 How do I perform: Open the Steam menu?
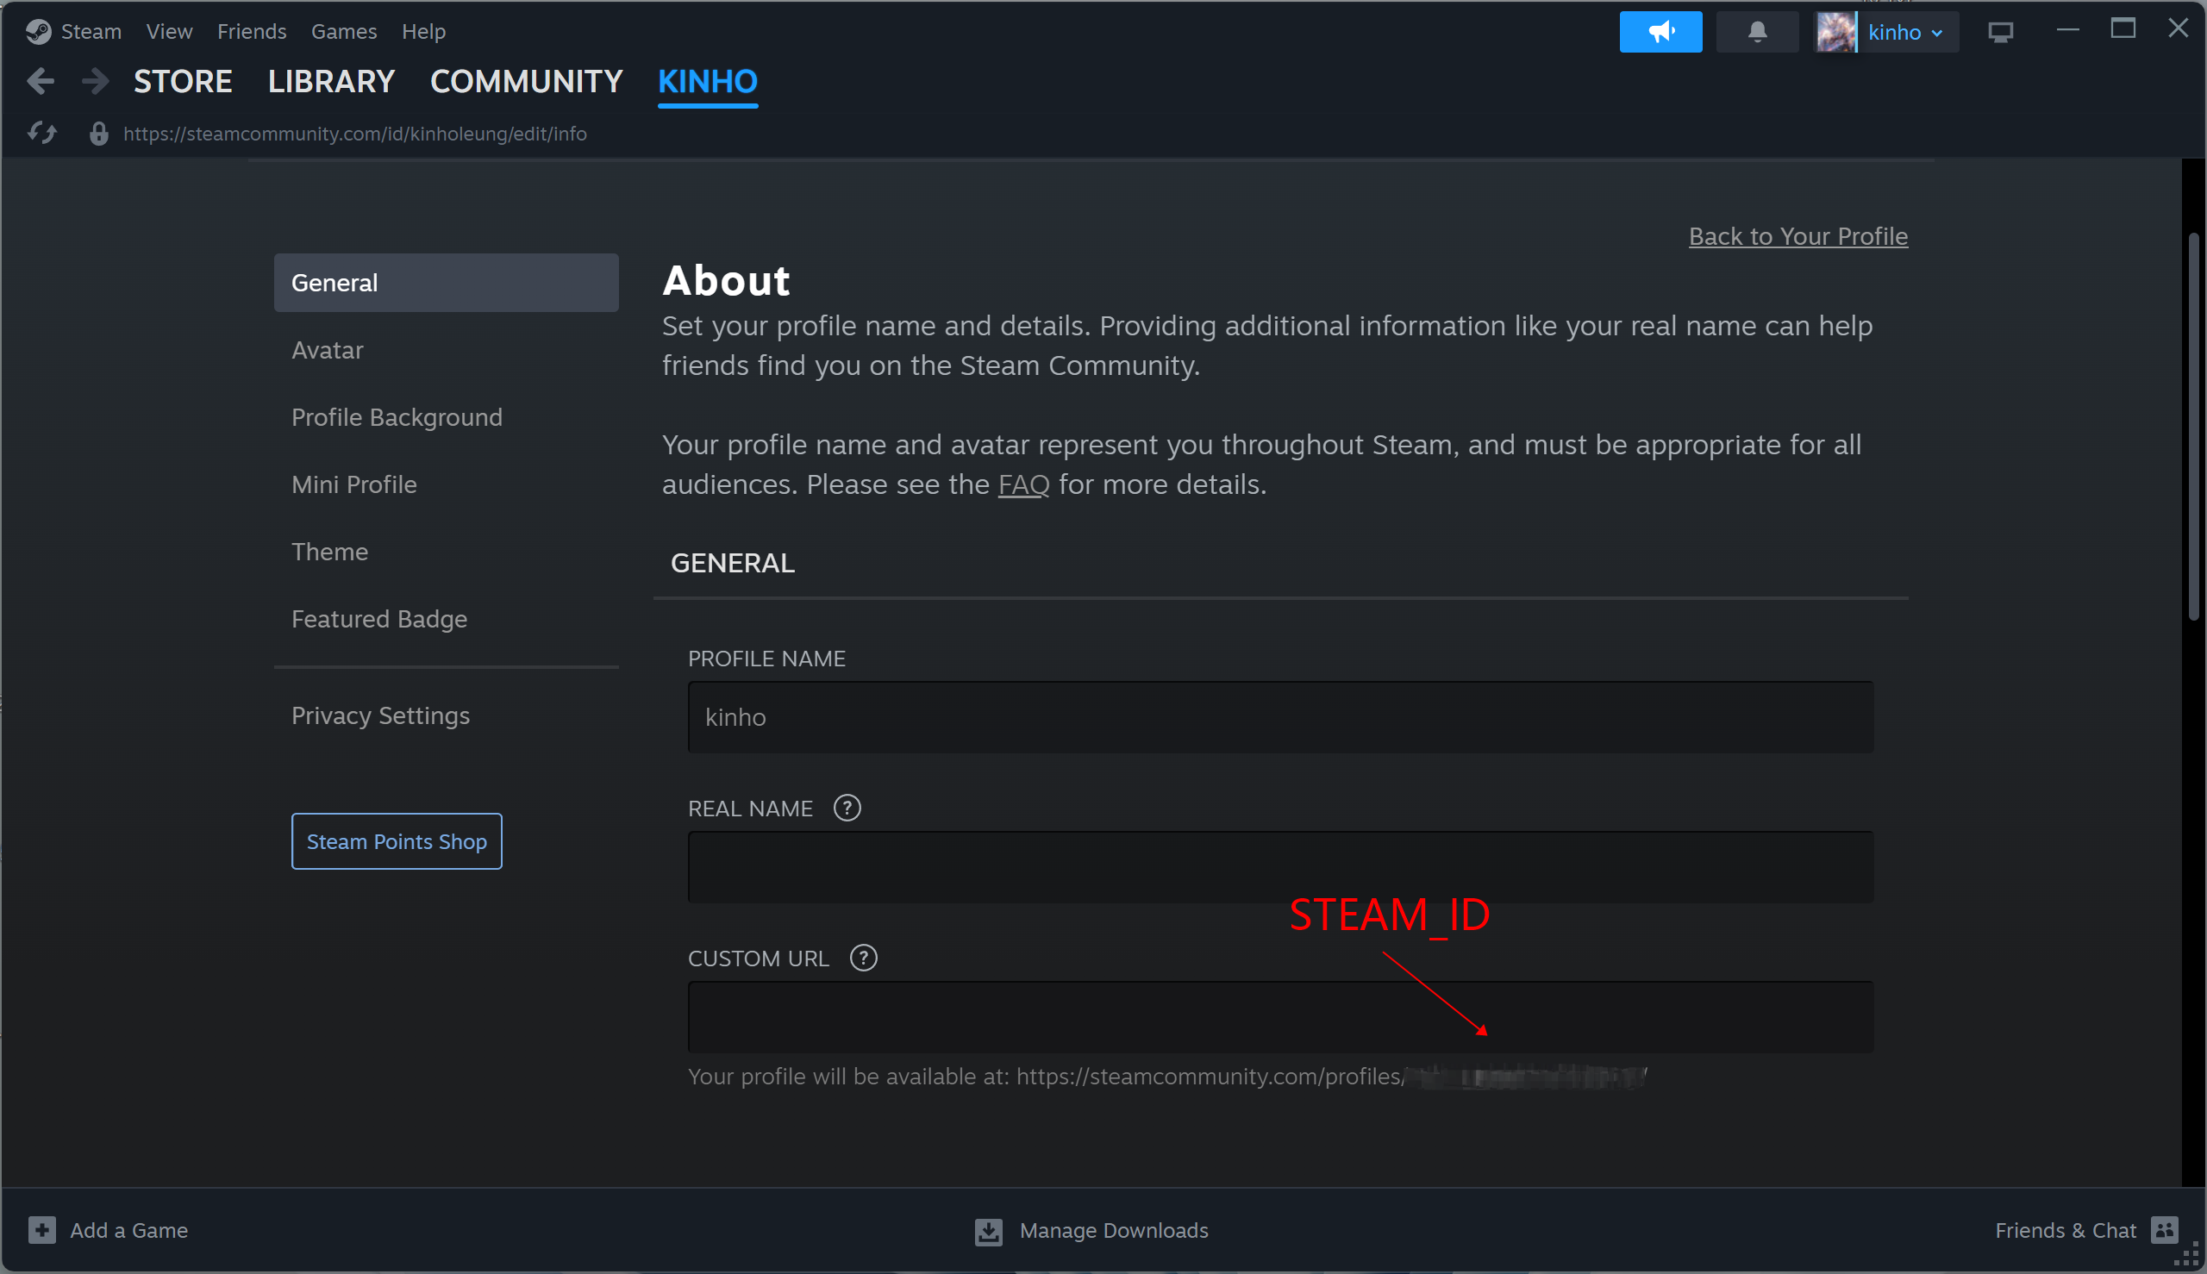91,32
